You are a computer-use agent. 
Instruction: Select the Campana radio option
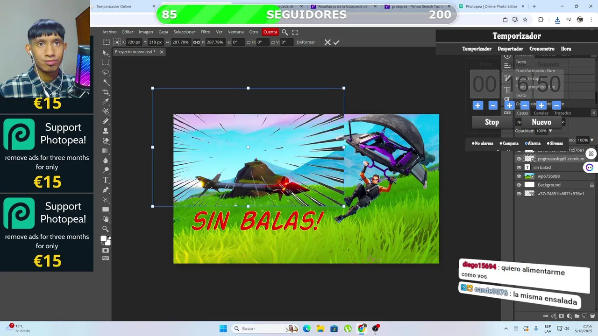click(501, 143)
